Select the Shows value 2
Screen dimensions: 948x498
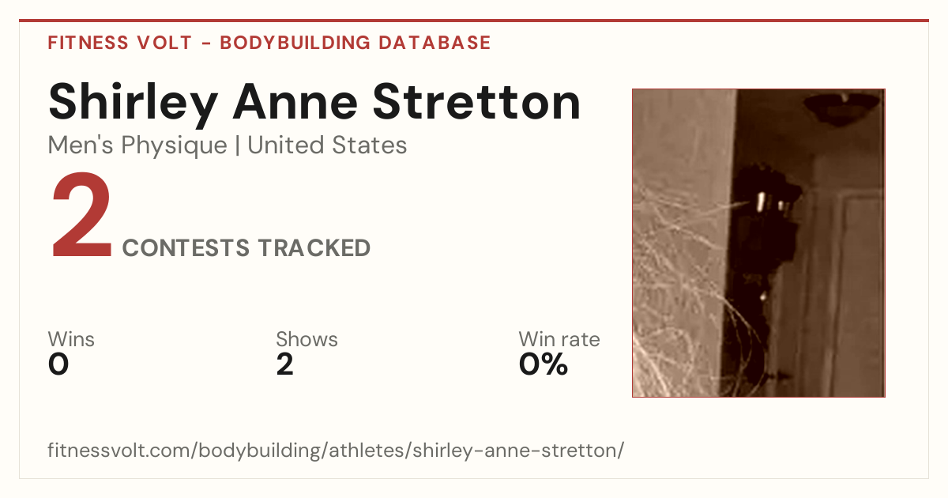(285, 364)
